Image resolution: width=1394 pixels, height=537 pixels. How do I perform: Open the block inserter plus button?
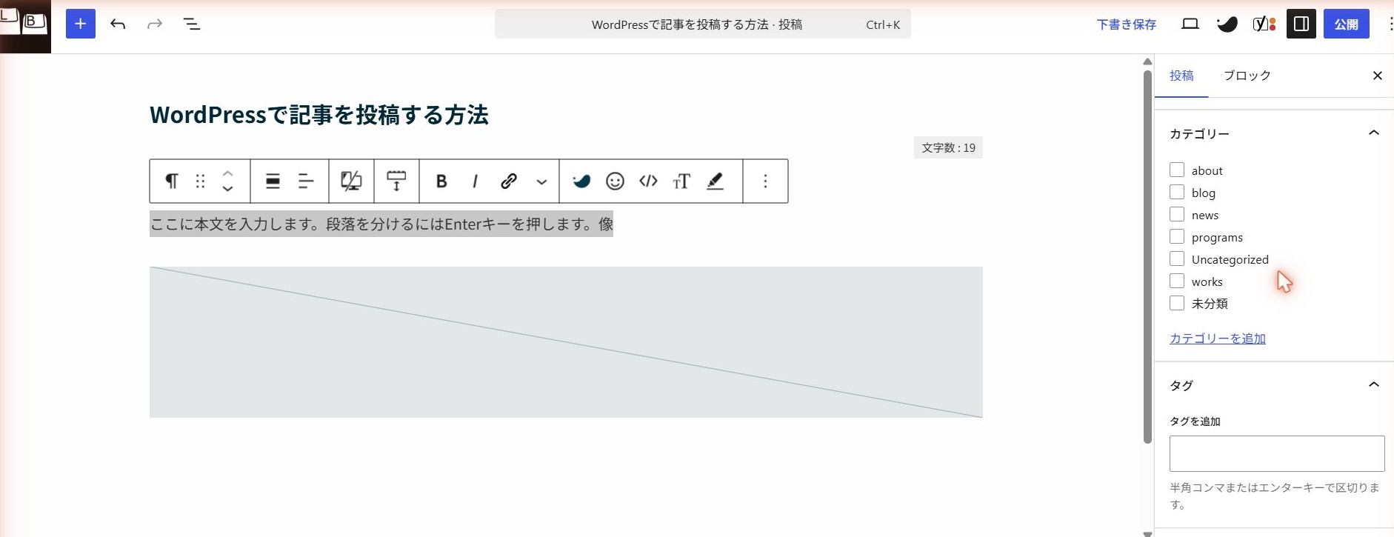point(81,24)
